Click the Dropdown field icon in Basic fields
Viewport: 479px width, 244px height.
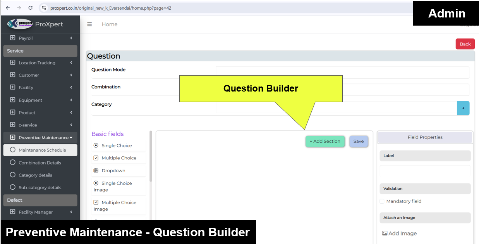pos(96,171)
